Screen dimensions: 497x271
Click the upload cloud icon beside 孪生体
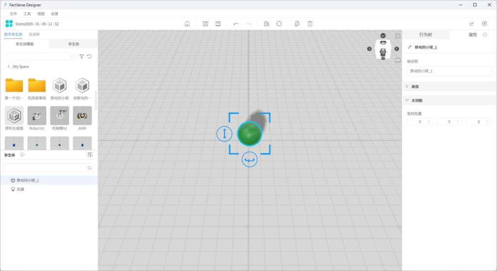(22, 155)
